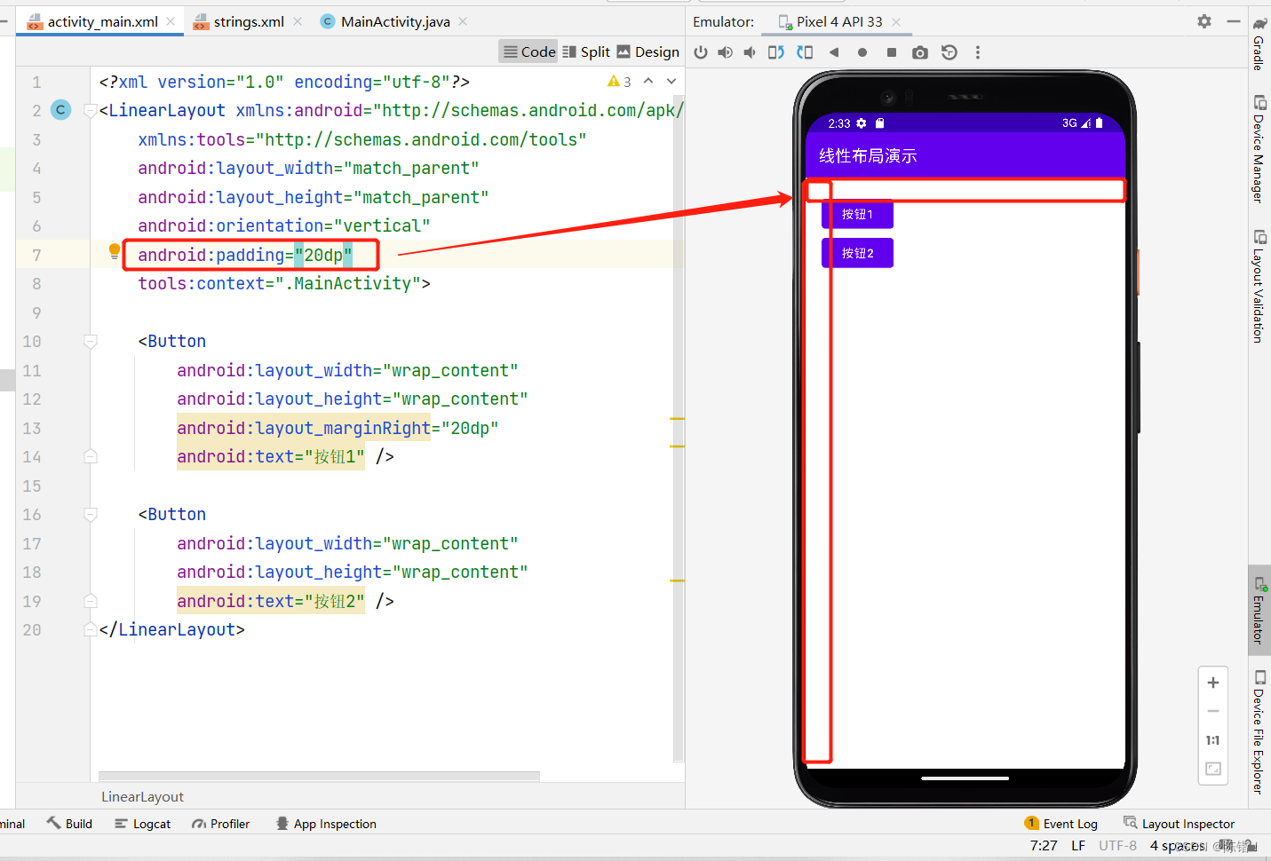Fit emulator zoom to window
Screen dimensions: 1271x861
1213,769
